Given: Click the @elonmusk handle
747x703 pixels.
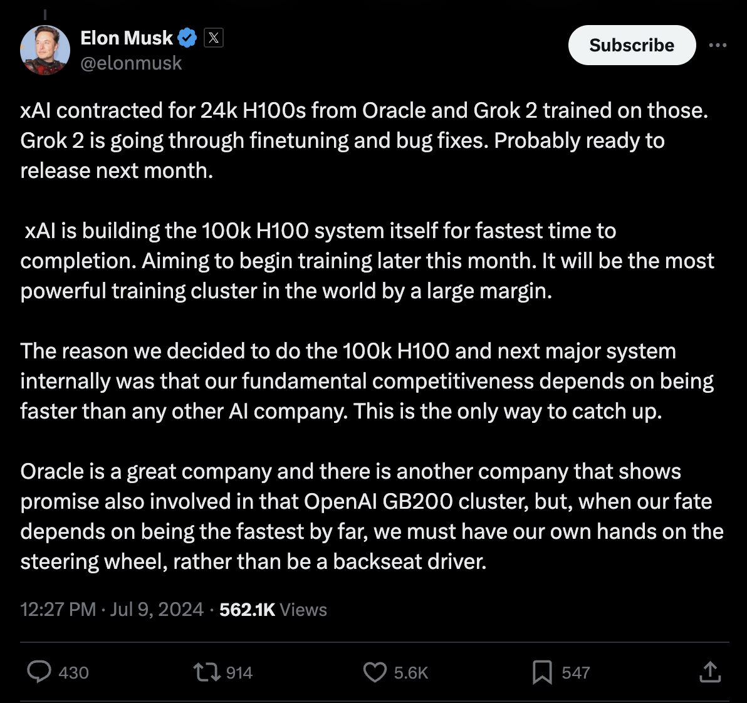Looking at the screenshot, I should [131, 63].
